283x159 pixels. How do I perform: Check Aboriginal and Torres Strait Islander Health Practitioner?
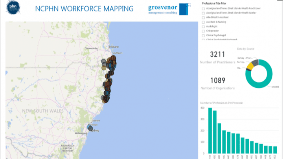[x=203, y=8]
